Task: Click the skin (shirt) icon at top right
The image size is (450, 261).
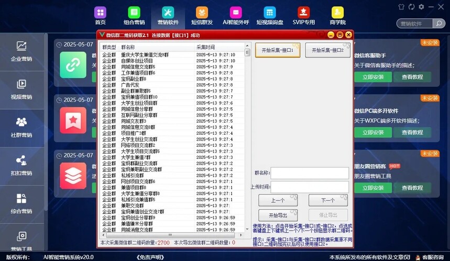Action: click(x=401, y=7)
